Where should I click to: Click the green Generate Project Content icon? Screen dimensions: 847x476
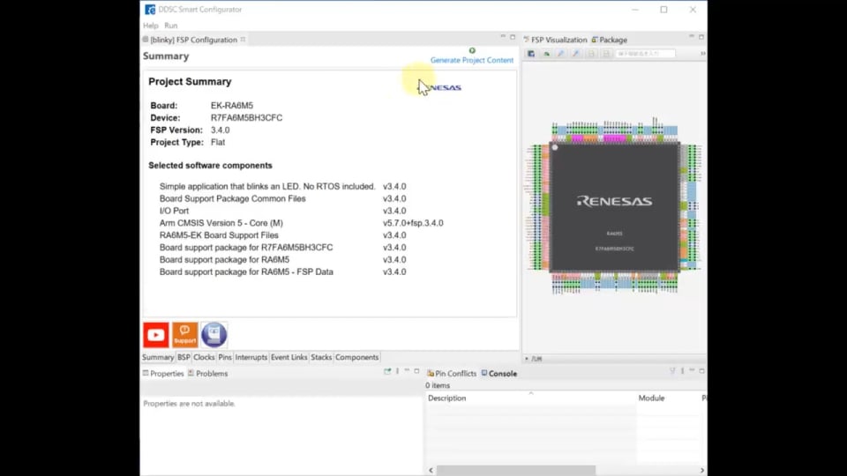point(472,50)
